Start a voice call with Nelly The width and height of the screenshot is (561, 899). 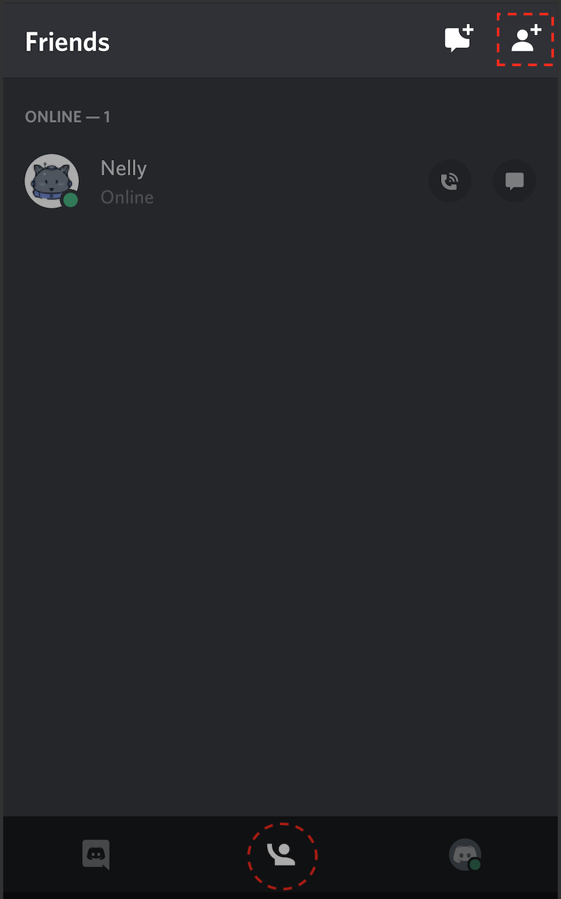click(450, 181)
